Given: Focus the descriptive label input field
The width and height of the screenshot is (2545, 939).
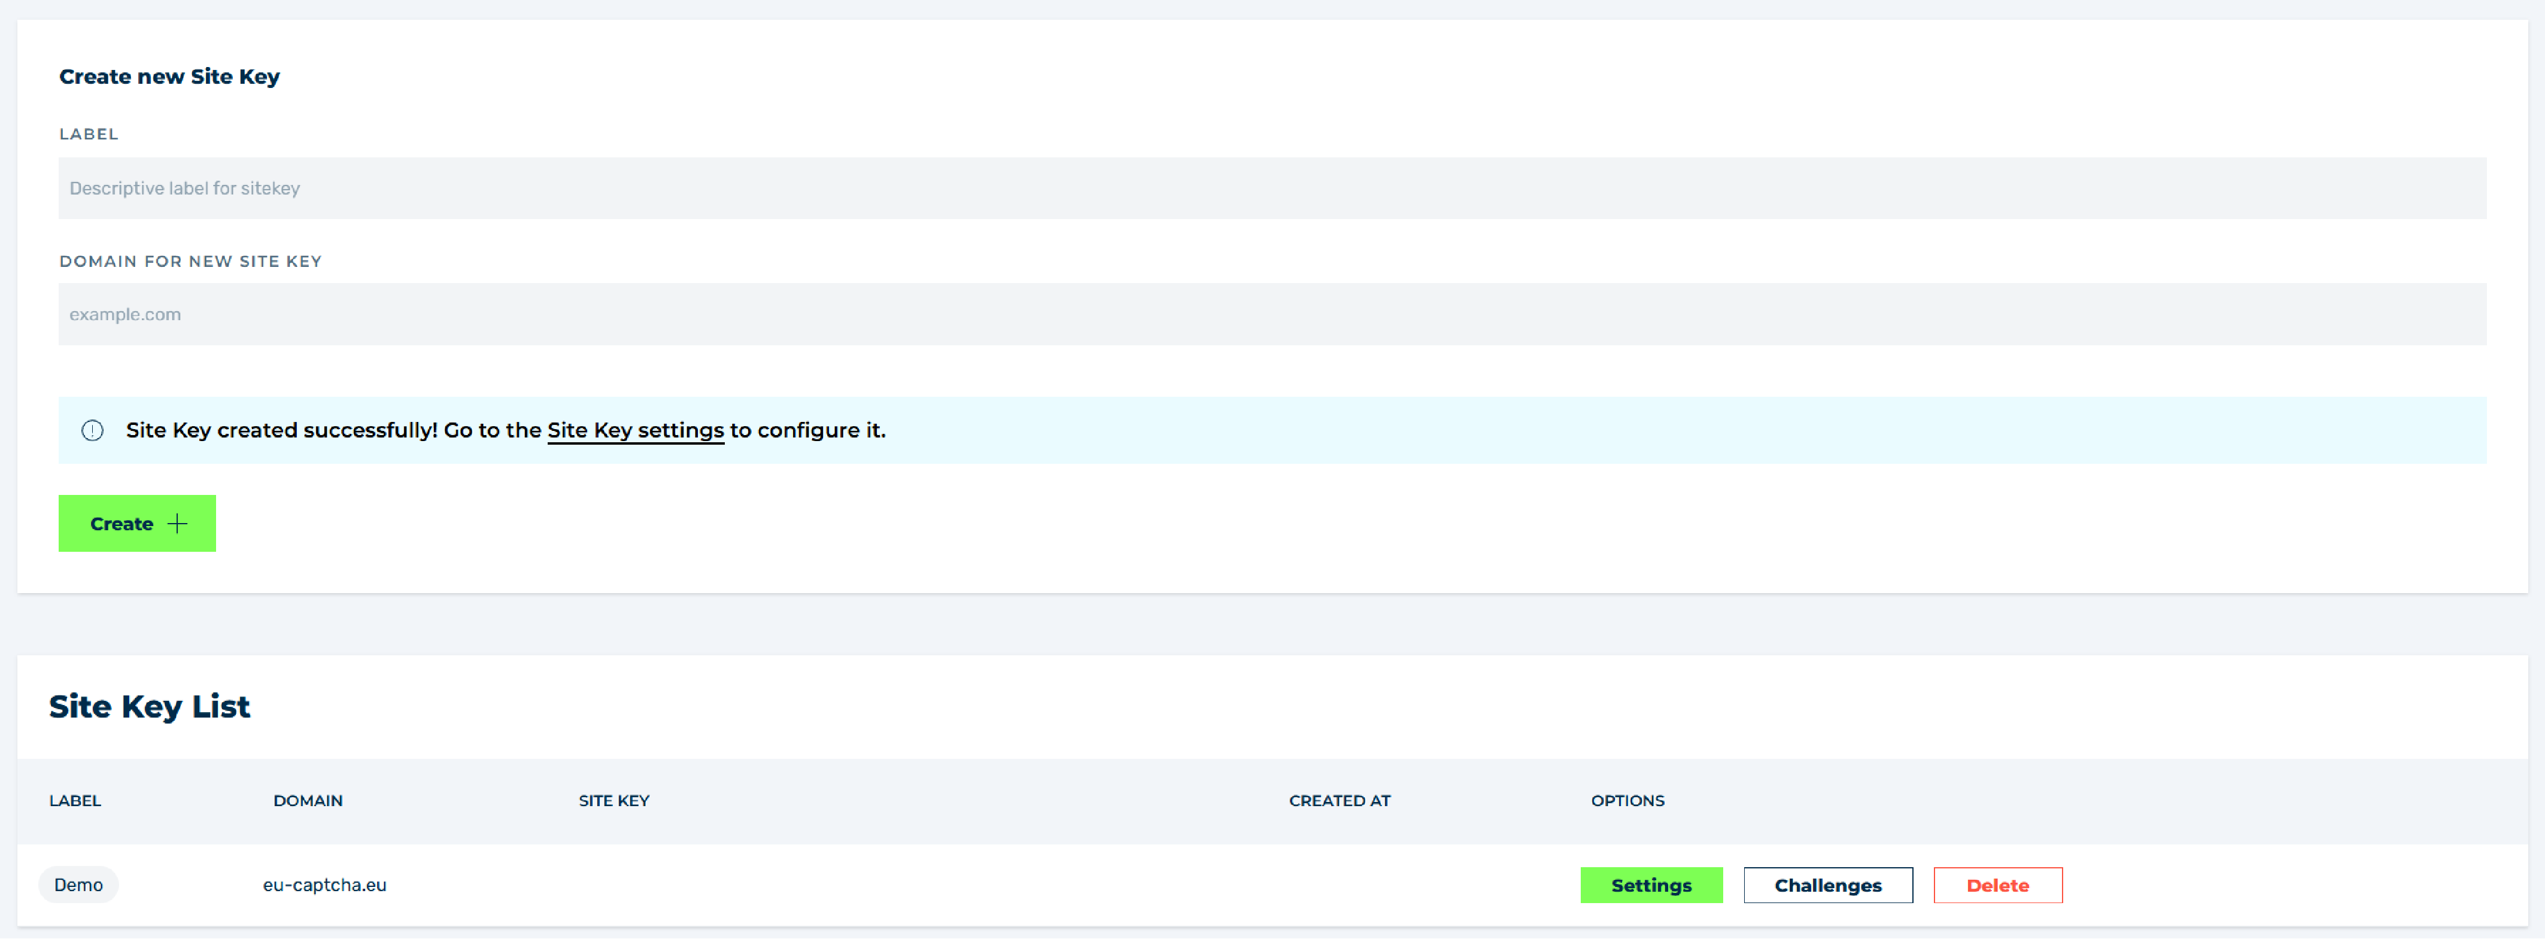Looking at the screenshot, I should tap(1271, 187).
